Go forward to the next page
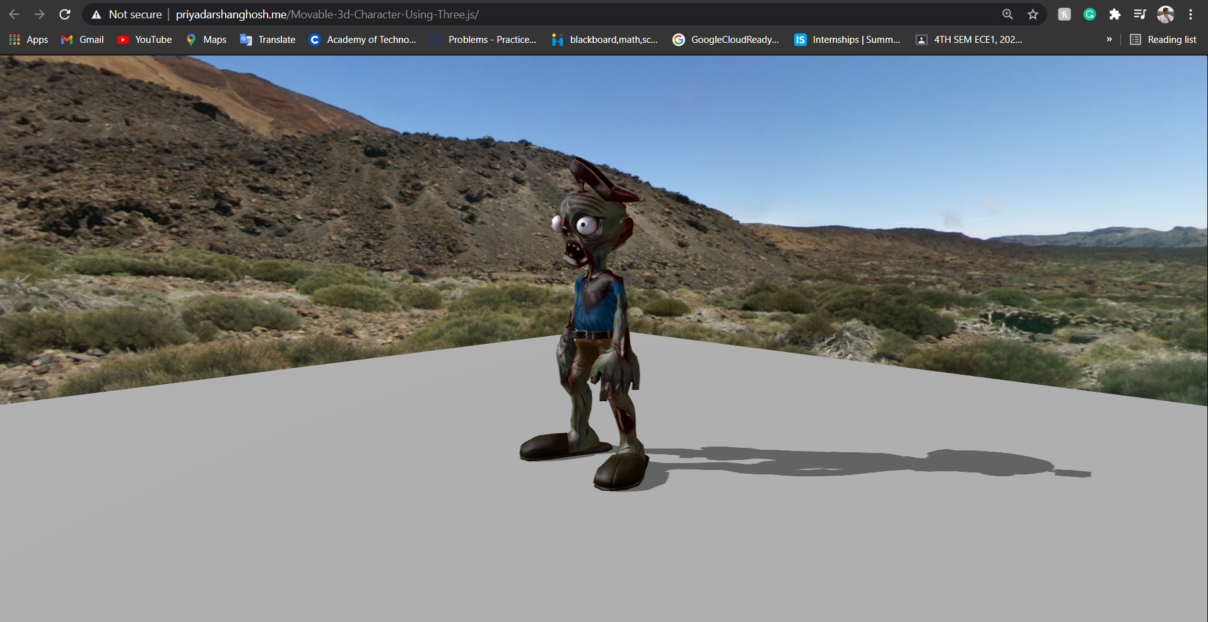1208x622 pixels. (39, 14)
